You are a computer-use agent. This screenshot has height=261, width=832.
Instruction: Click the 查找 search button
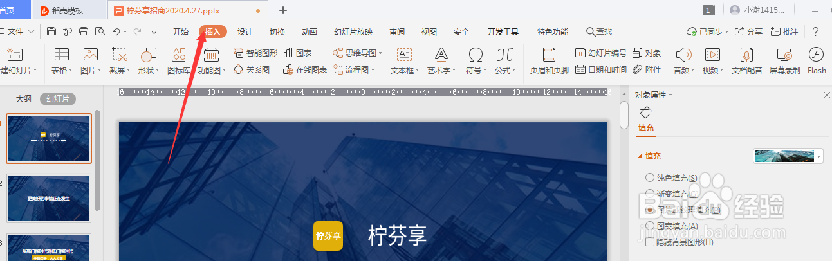pyautogui.click(x=599, y=32)
